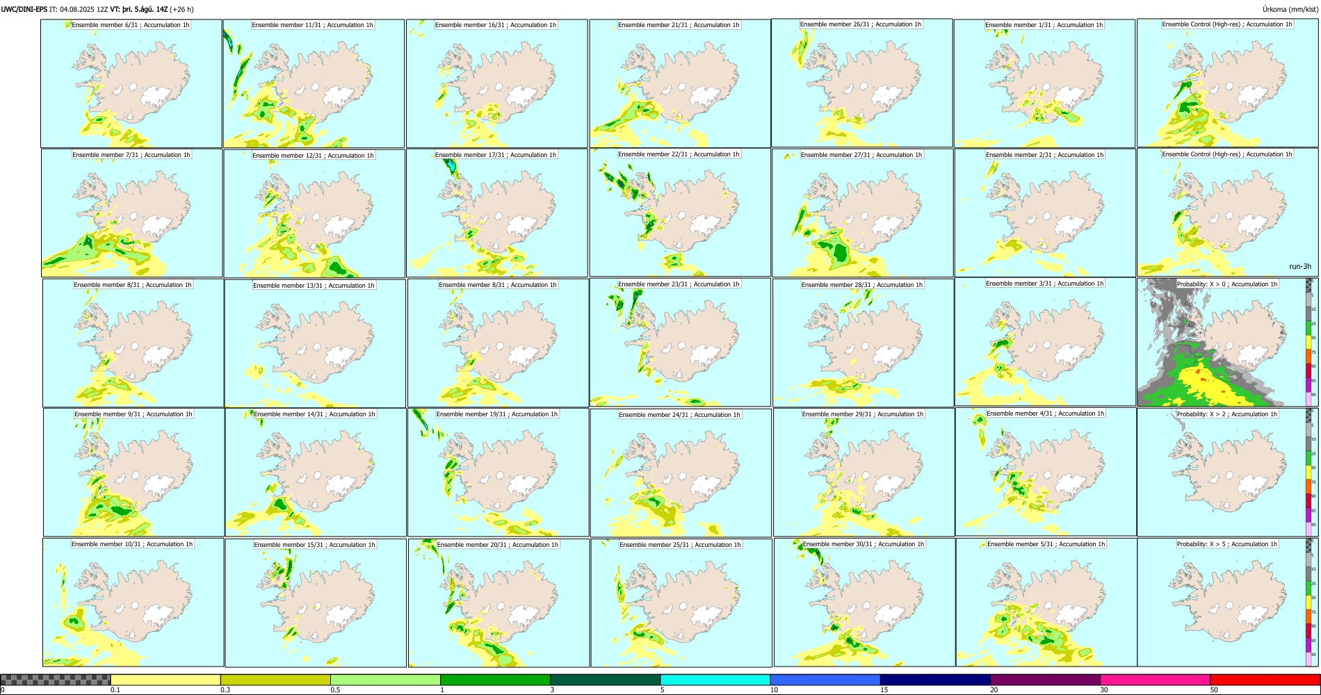Screen dimensions: 1321x695
Task: Open the Ensemble member 15/31 map
Action: (316, 603)
